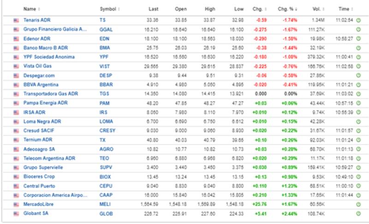Click the flag icon beside Bioceres Crop

(16, 177)
